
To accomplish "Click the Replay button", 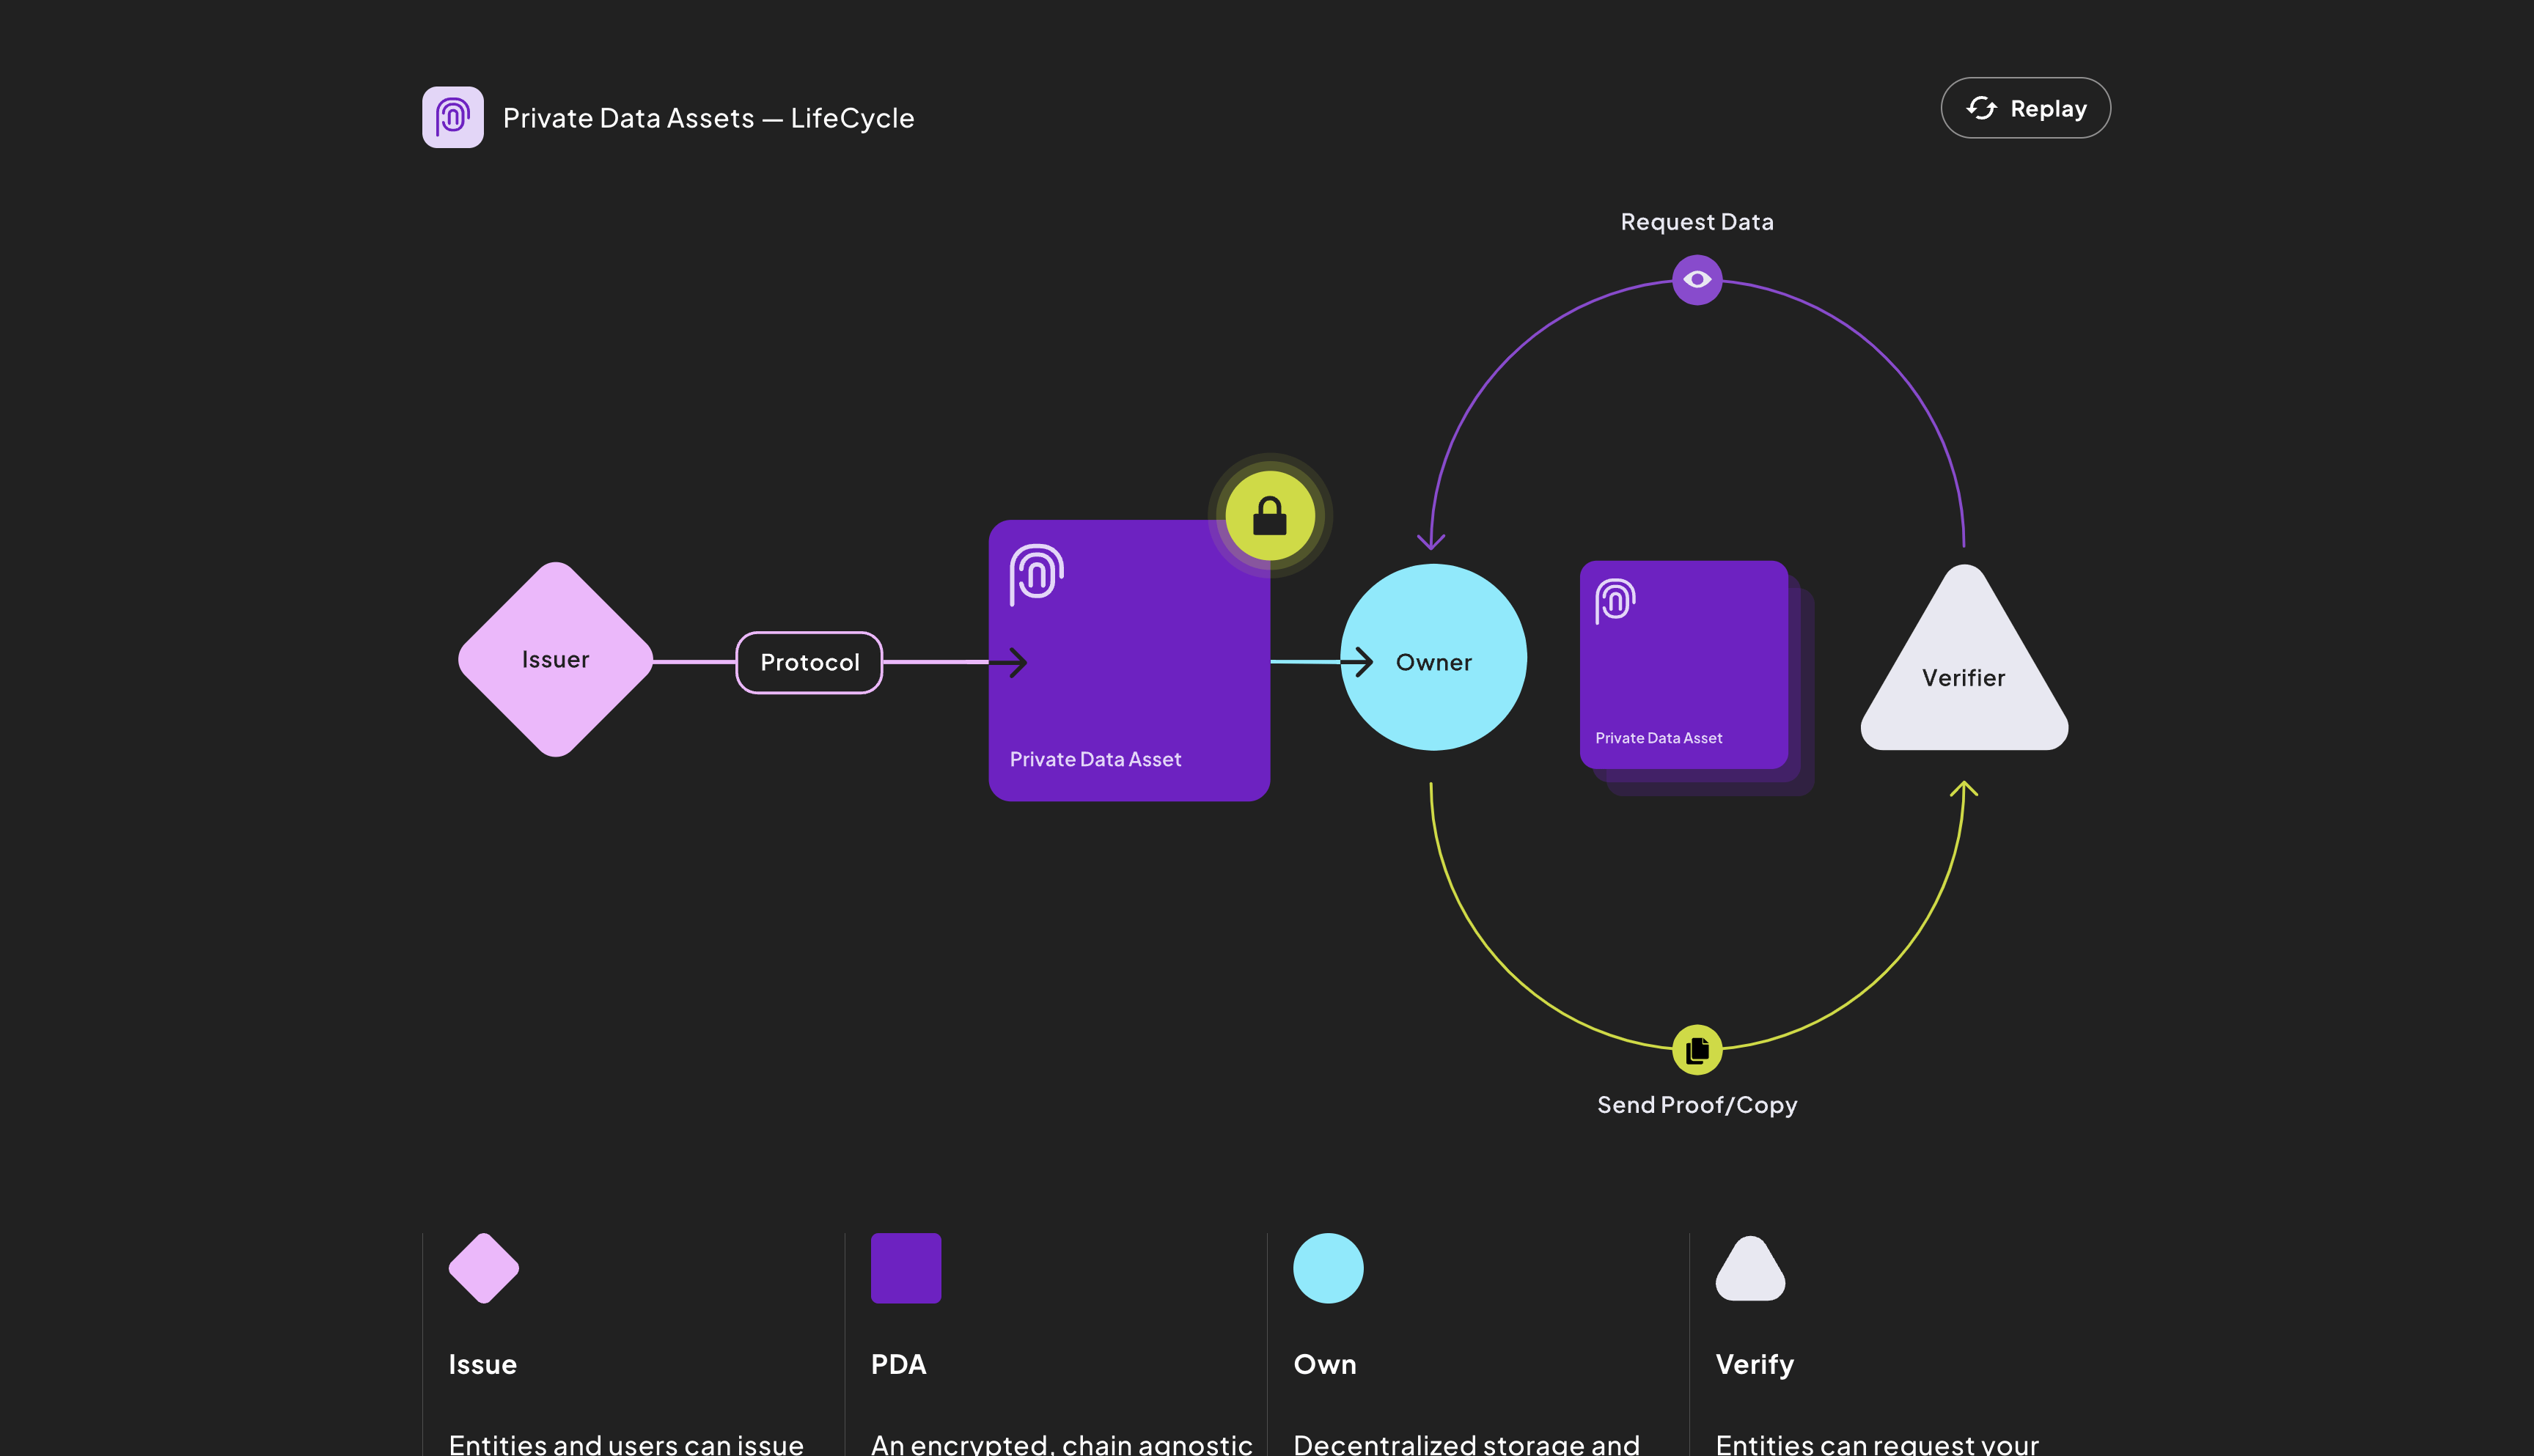I will pos(2025,108).
